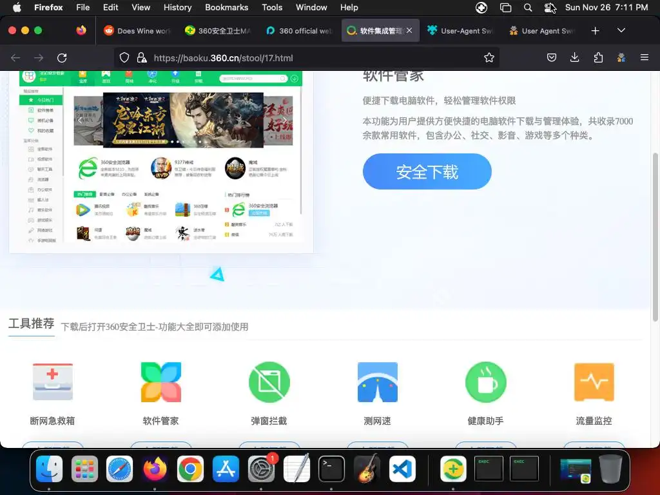
Task: Click the menu bar clock date
Action: [606, 7]
